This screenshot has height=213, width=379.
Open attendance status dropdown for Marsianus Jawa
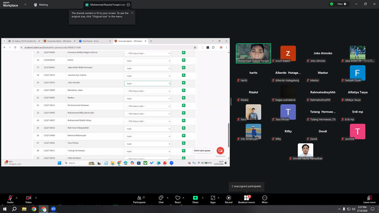pyautogui.click(x=147, y=91)
